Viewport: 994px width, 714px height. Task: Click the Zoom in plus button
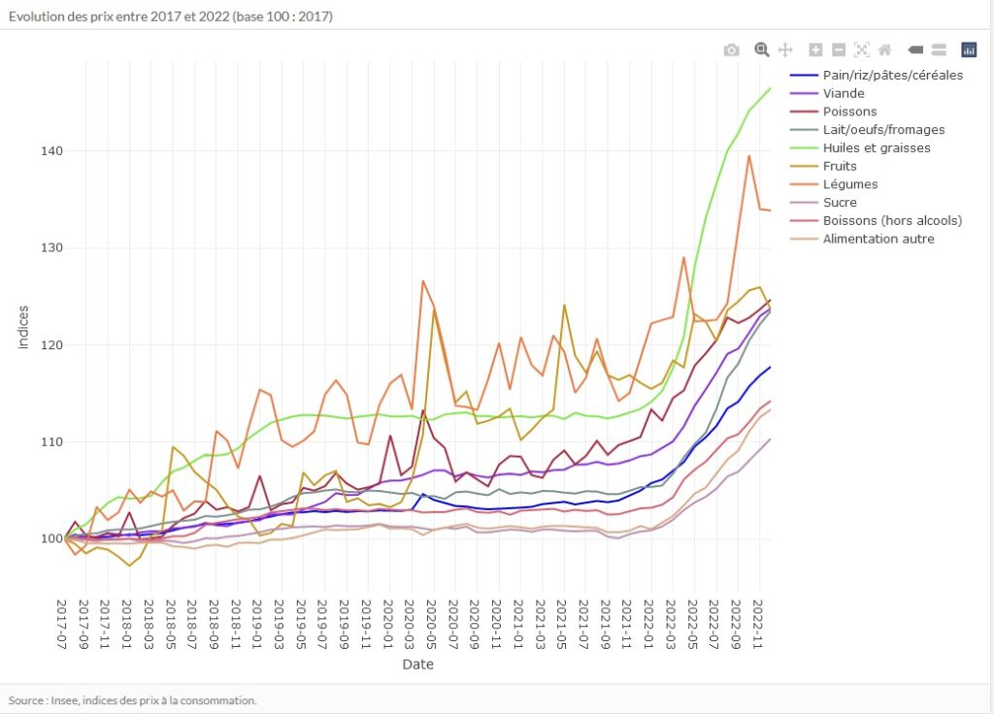click(815, 49)
